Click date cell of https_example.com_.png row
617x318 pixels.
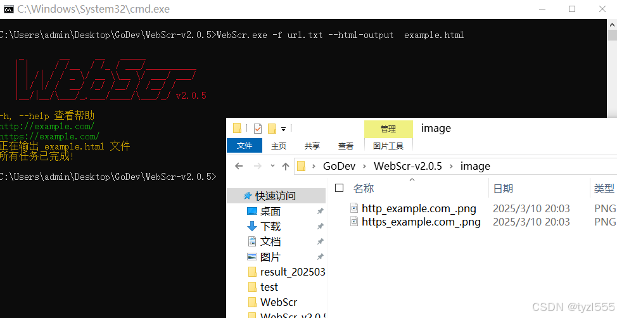coord(531,222)
